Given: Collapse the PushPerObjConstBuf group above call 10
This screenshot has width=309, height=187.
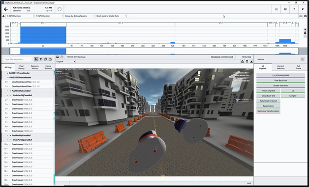Looking at the screenshot, I should 10,135.
